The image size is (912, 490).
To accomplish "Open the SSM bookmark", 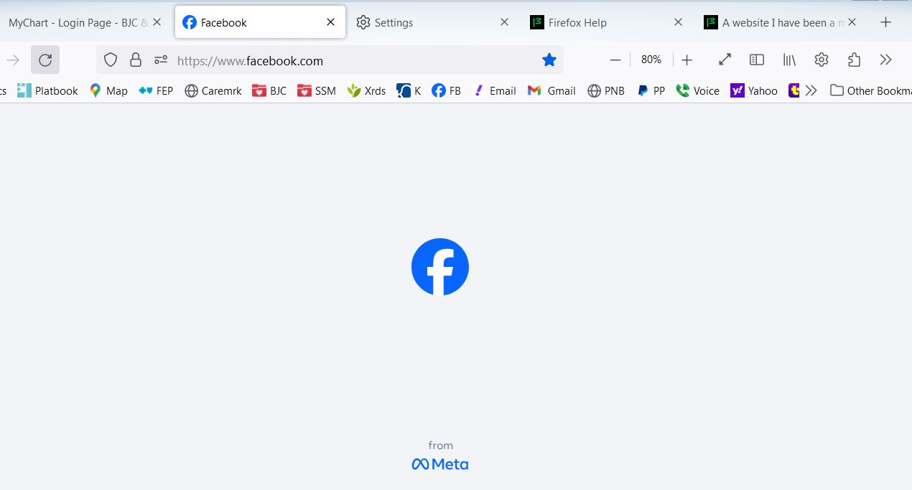I will point(317,90).
